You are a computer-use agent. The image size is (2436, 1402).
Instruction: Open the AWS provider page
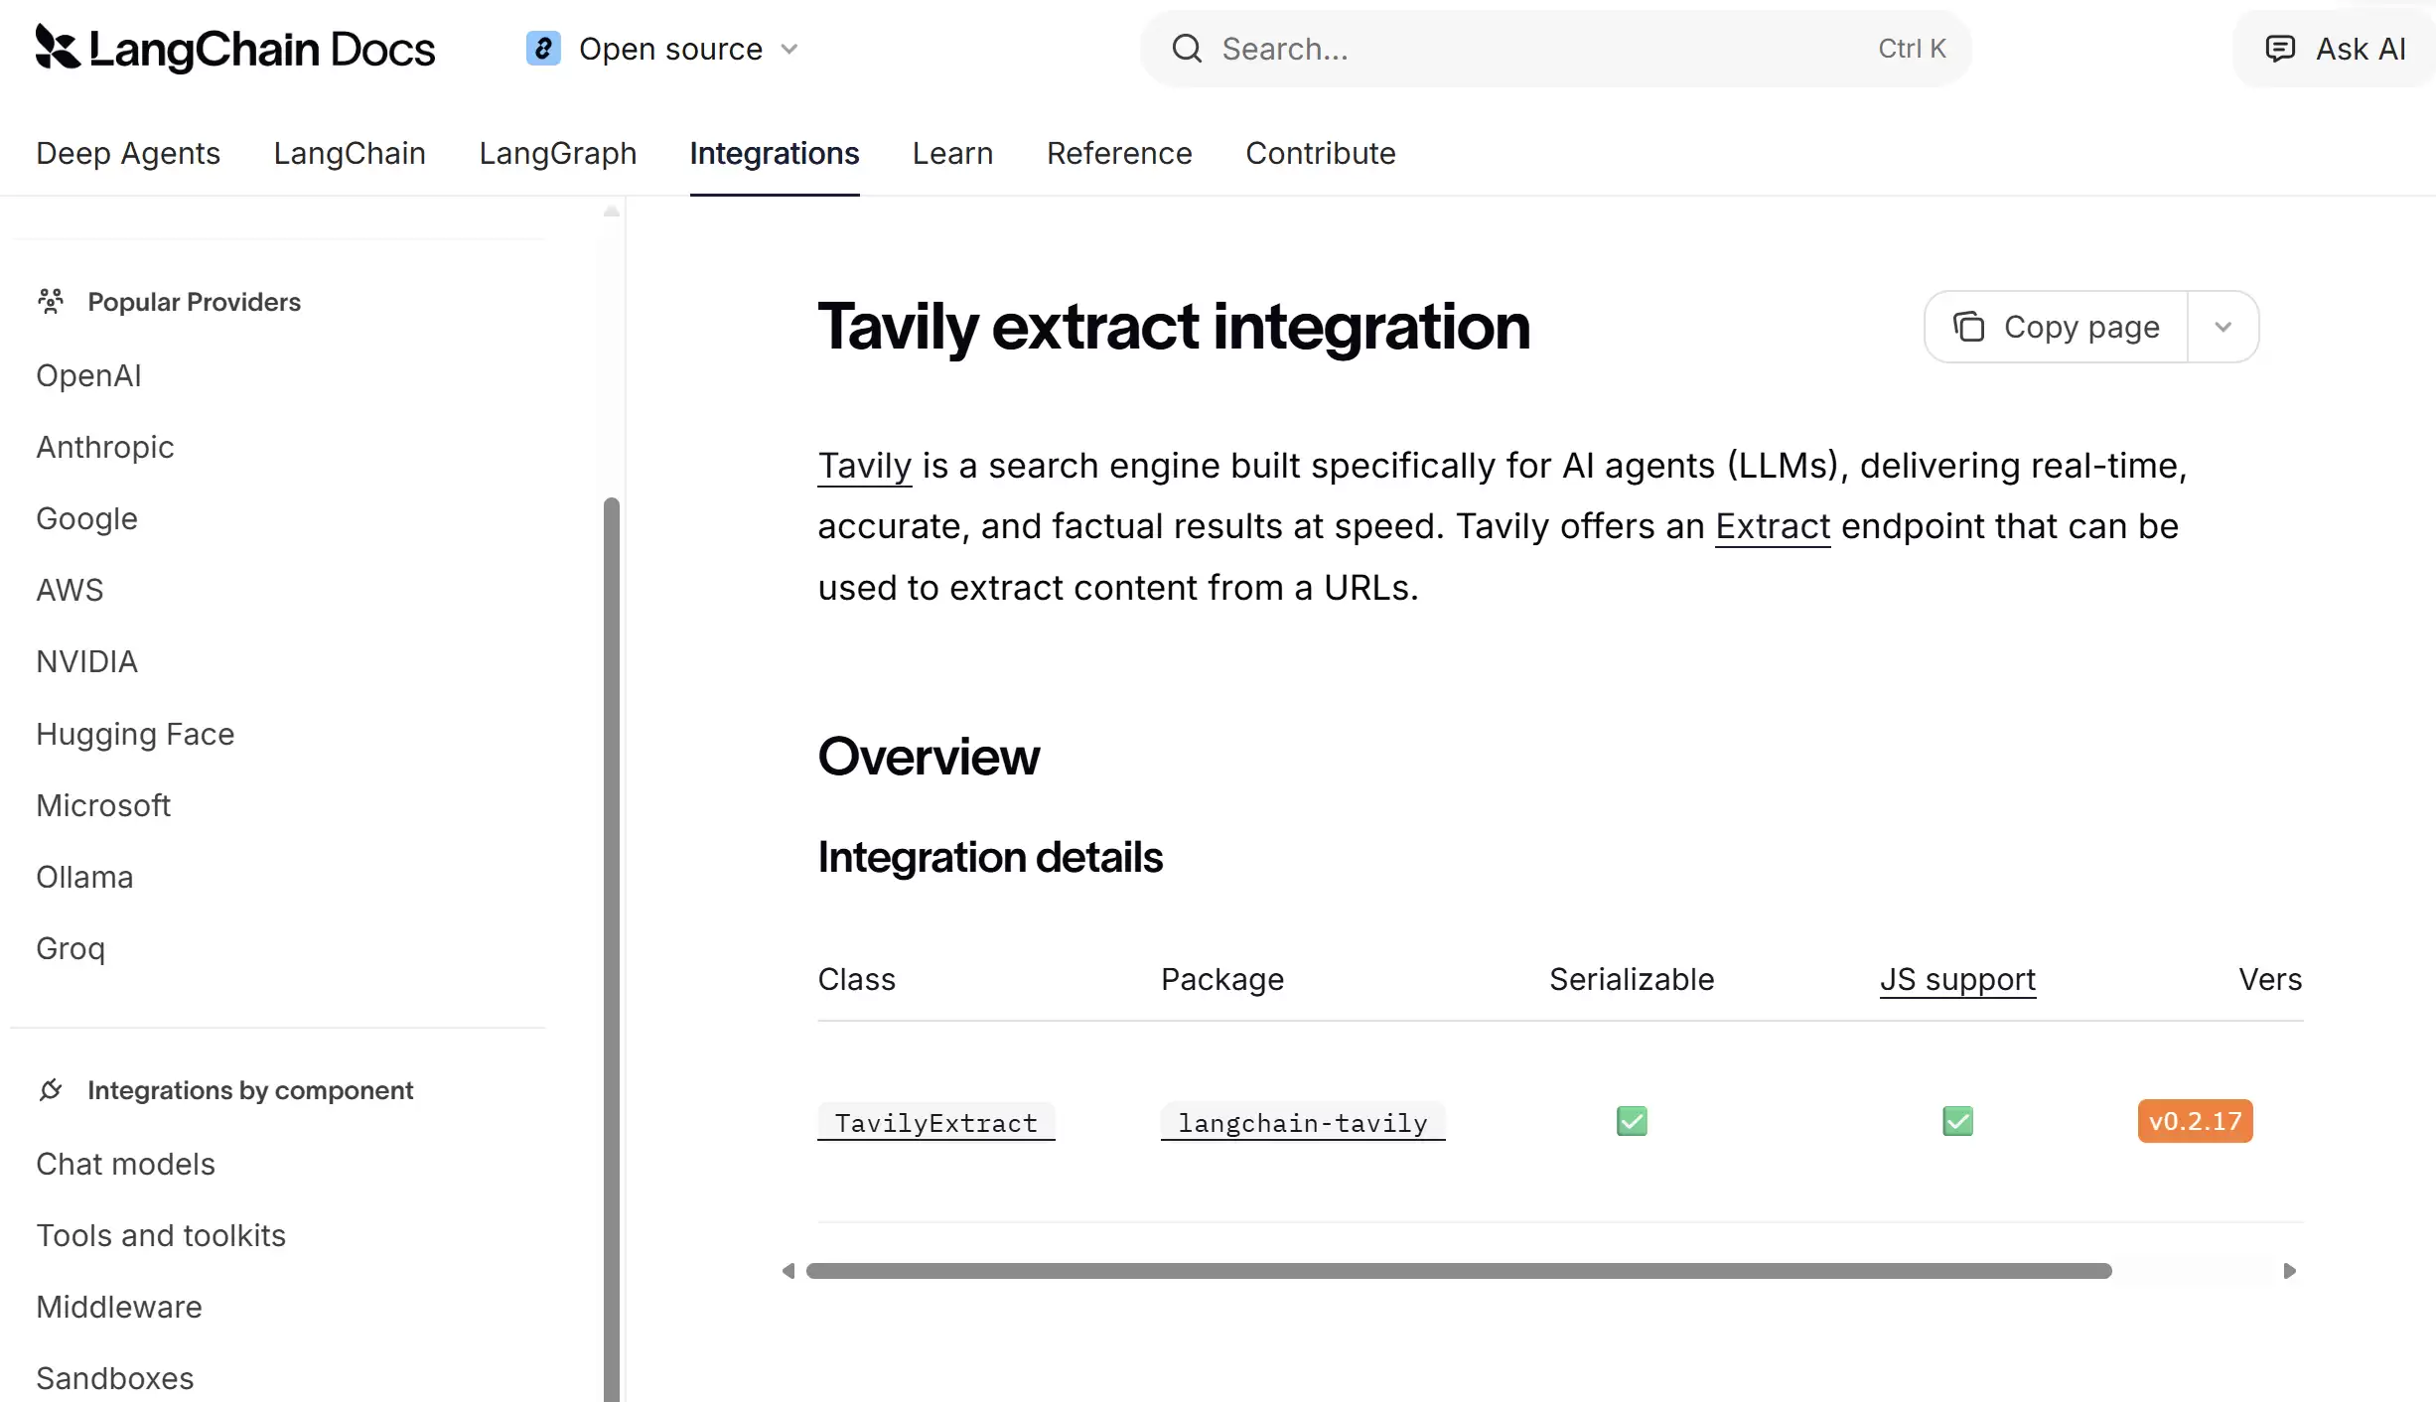click(70, 590)
